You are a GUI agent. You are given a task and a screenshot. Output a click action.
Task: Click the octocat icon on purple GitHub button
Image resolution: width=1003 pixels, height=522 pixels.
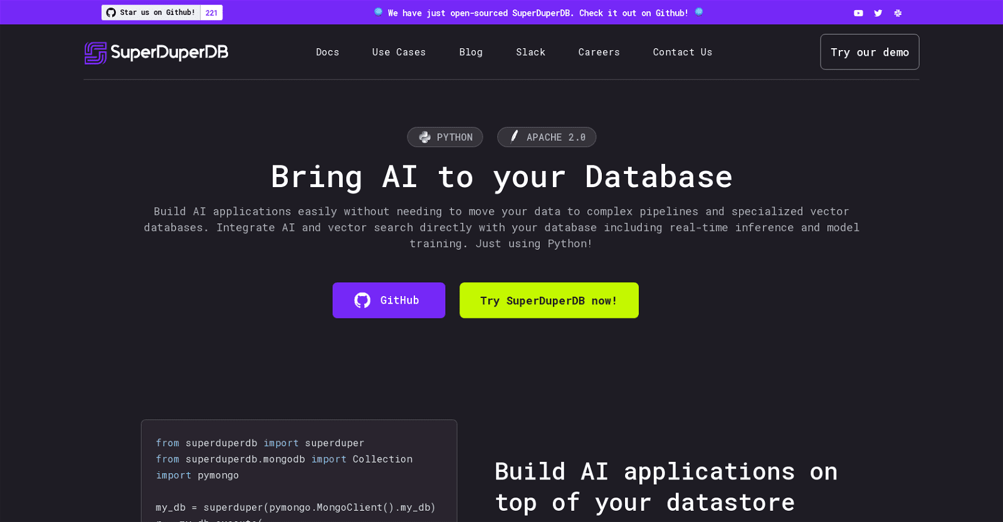click(362, 300)
